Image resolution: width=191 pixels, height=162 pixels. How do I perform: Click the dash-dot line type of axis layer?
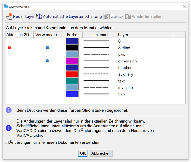pyautogui.click(x=96, y=55)
